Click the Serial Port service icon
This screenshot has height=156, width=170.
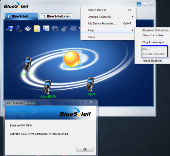click(28, 28)
